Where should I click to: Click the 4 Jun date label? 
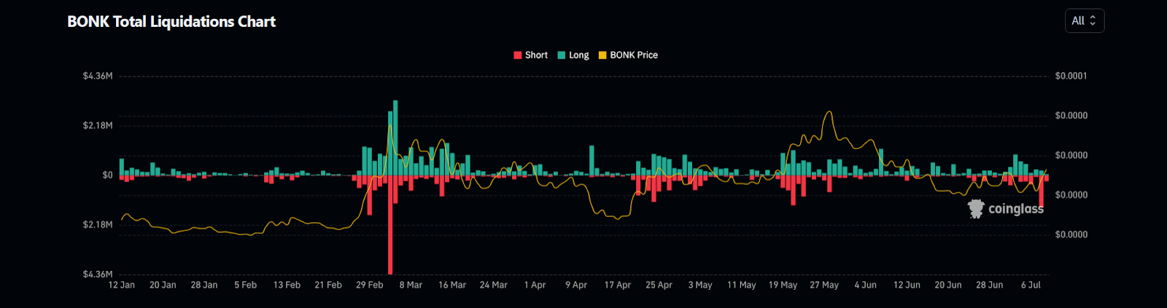(866, 285)
